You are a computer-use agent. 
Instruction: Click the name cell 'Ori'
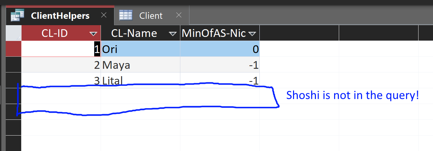coord(140,49)
